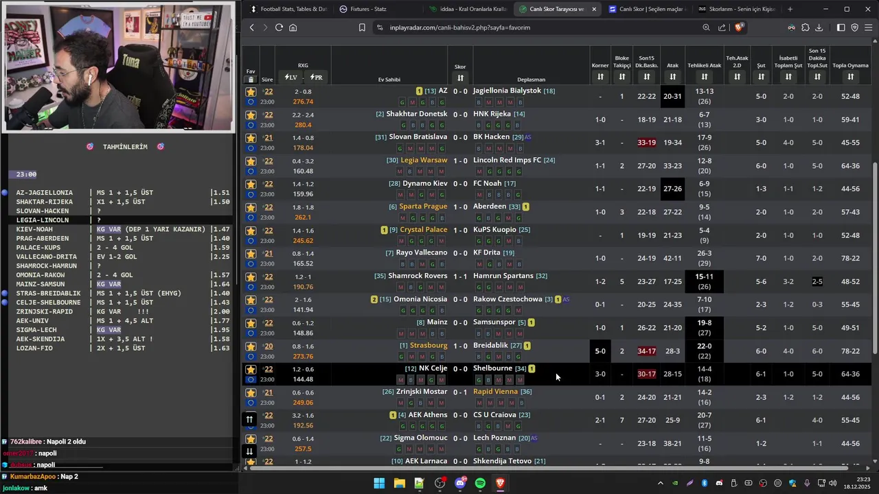This screenshot has width=879, height=494.
Task: Sort by Son 15 Dakika Topl.Sut column
Action: pyautogui.click(x=817, y=77)
